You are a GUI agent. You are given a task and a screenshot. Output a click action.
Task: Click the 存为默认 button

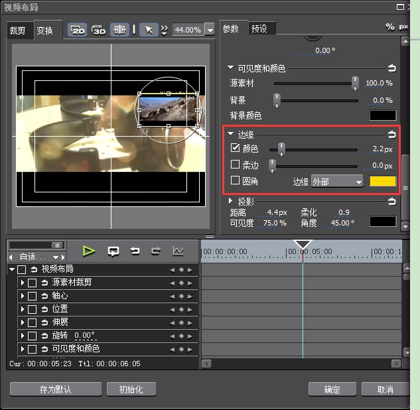point(55,389)
